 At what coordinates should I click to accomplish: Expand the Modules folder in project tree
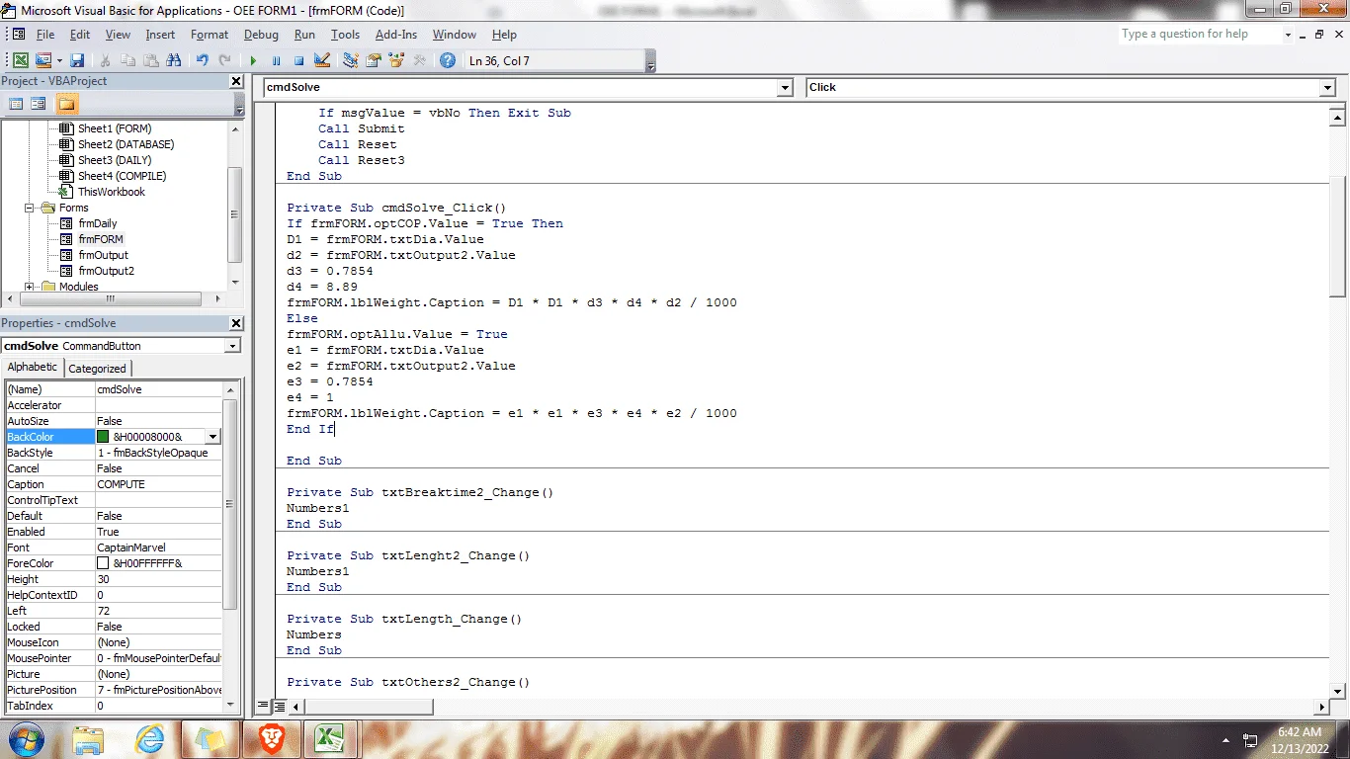[x=30, y=287]
